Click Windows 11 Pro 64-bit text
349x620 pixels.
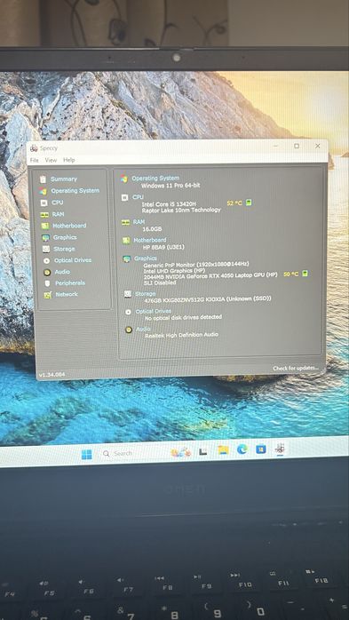(171, 185)
